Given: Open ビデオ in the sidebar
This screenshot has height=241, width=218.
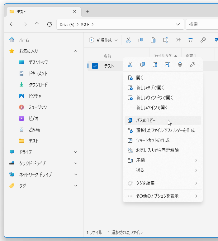Looking at the screenshot, I should point(43,118).
